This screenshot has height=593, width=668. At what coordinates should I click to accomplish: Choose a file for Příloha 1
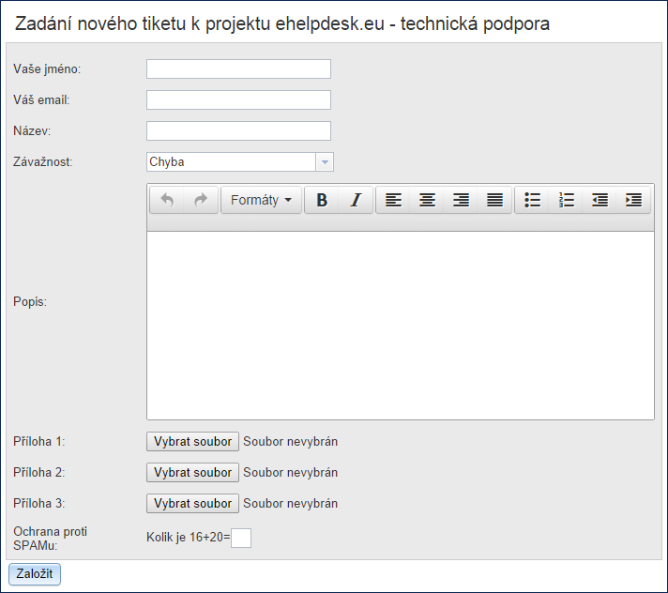(192, 441)
